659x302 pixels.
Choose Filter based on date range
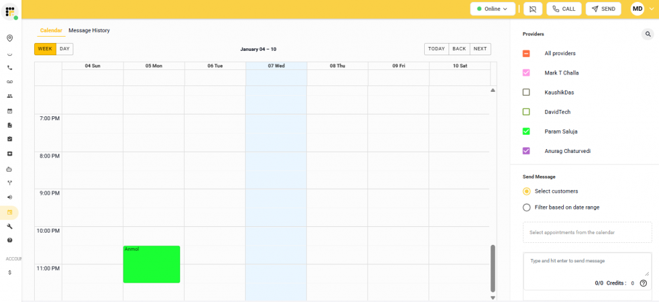coord(526,207)
